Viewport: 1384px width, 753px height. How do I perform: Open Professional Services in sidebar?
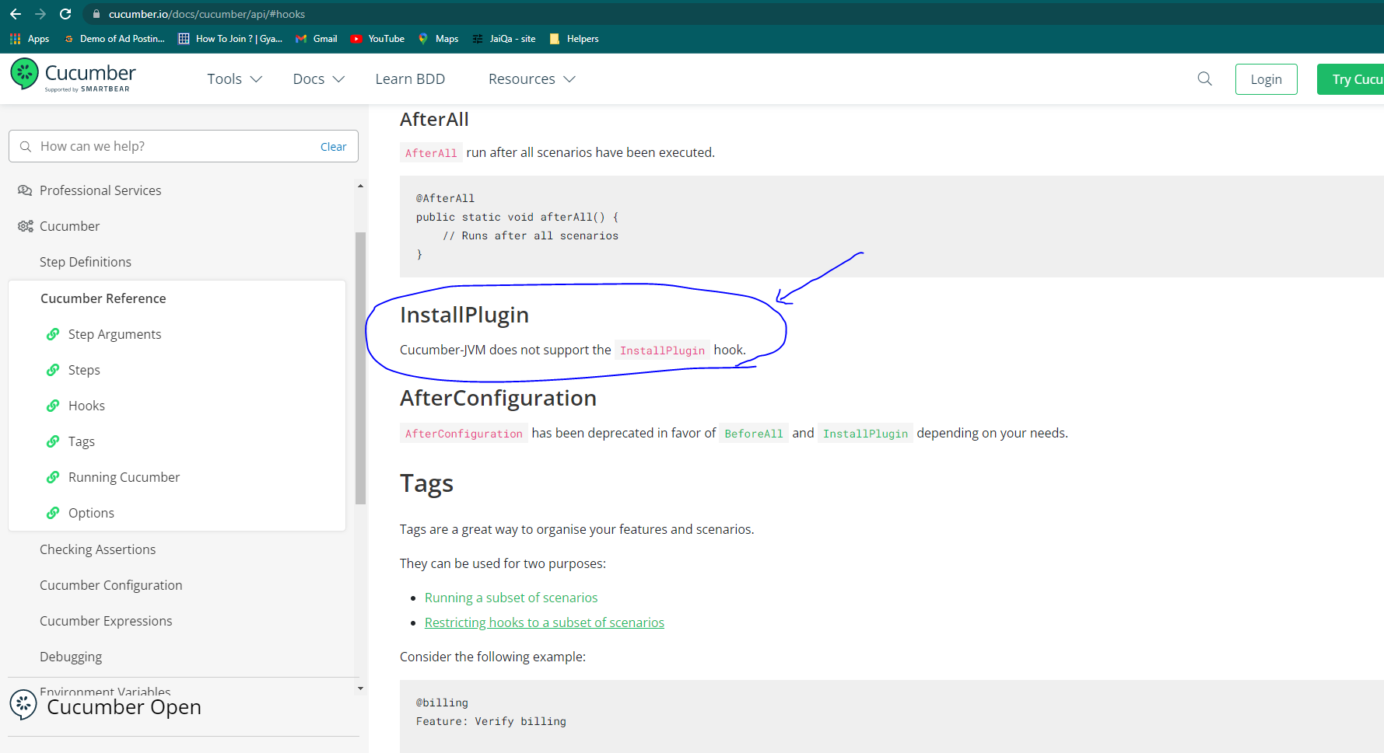(x=100, y=190)
